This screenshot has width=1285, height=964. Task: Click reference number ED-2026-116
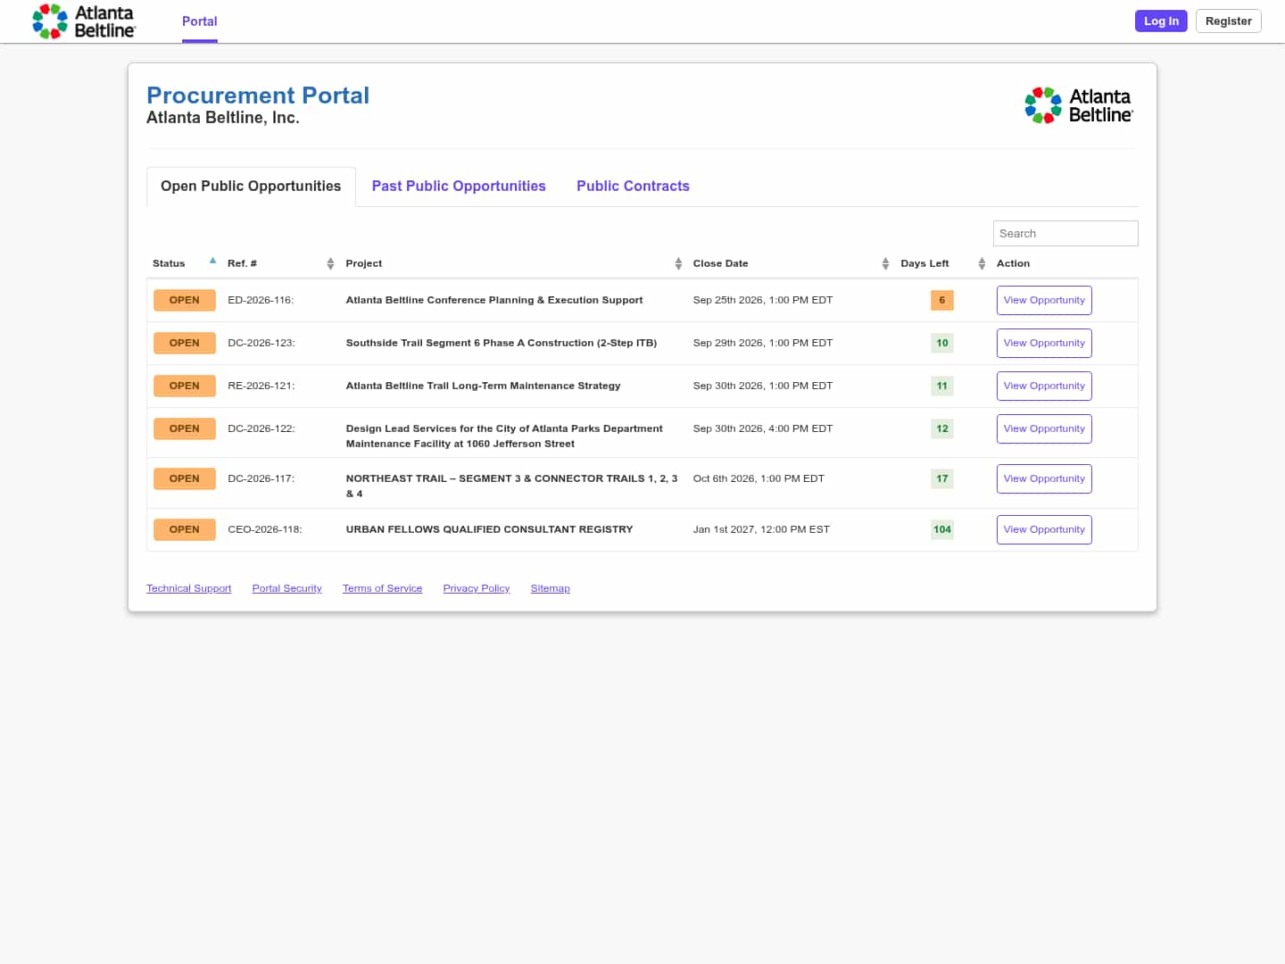pos(261,301)
